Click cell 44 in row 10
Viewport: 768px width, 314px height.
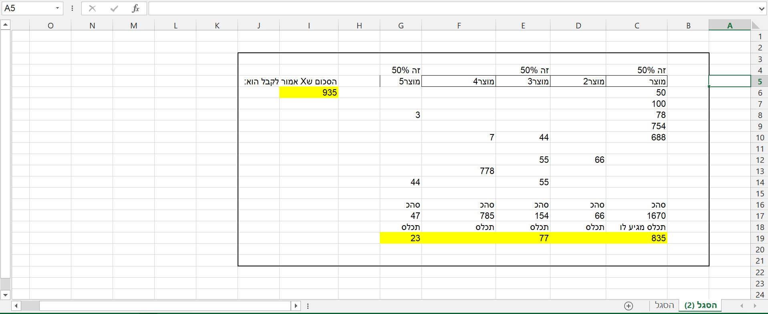(523, 137)
